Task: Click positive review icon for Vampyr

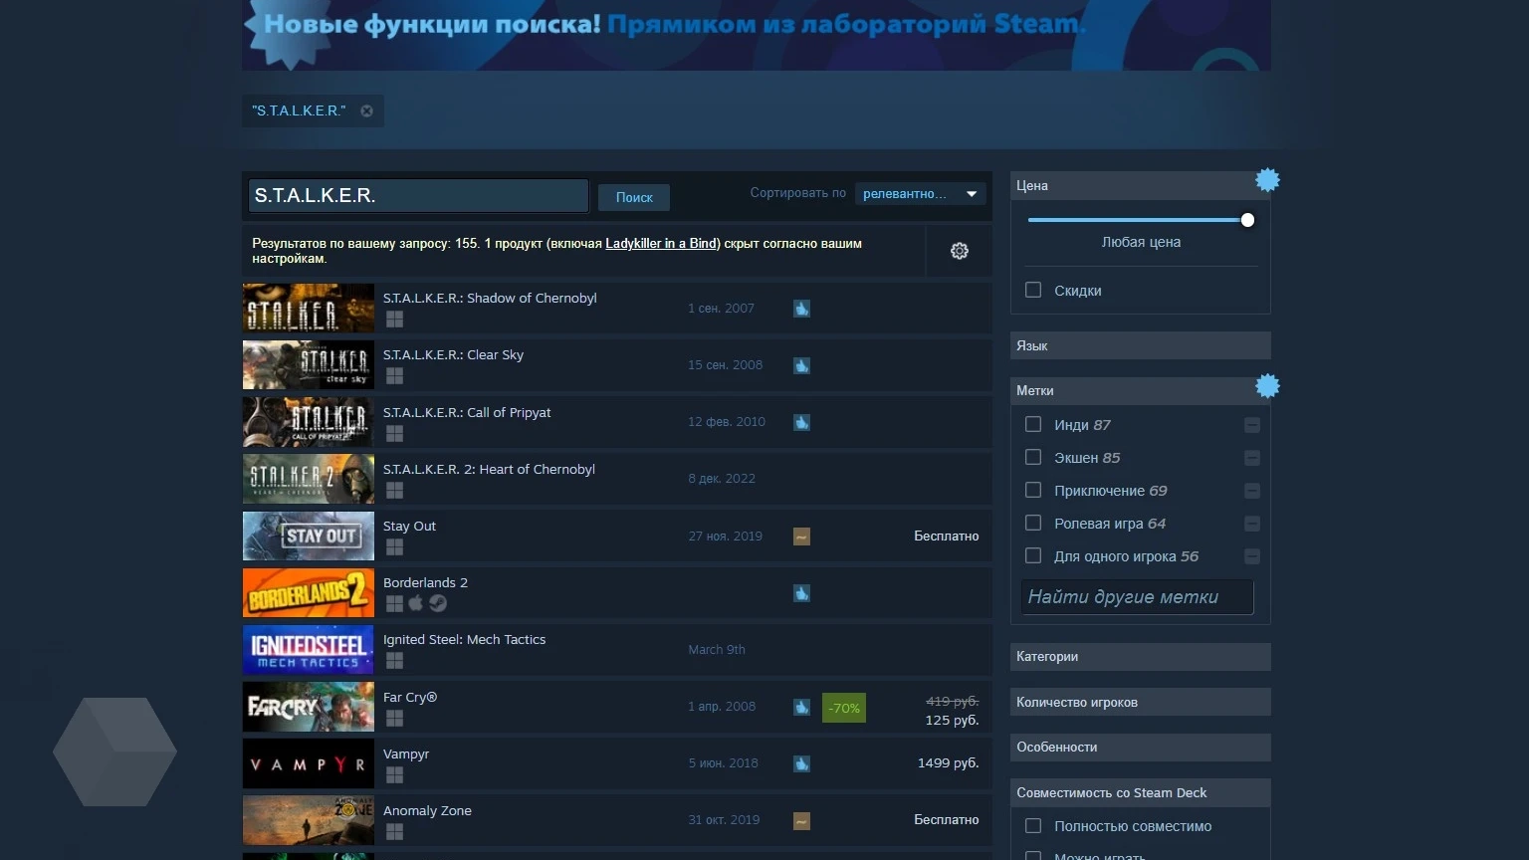Action: tap(801, 763)
